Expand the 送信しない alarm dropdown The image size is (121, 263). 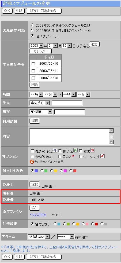(x=39, y=237)
